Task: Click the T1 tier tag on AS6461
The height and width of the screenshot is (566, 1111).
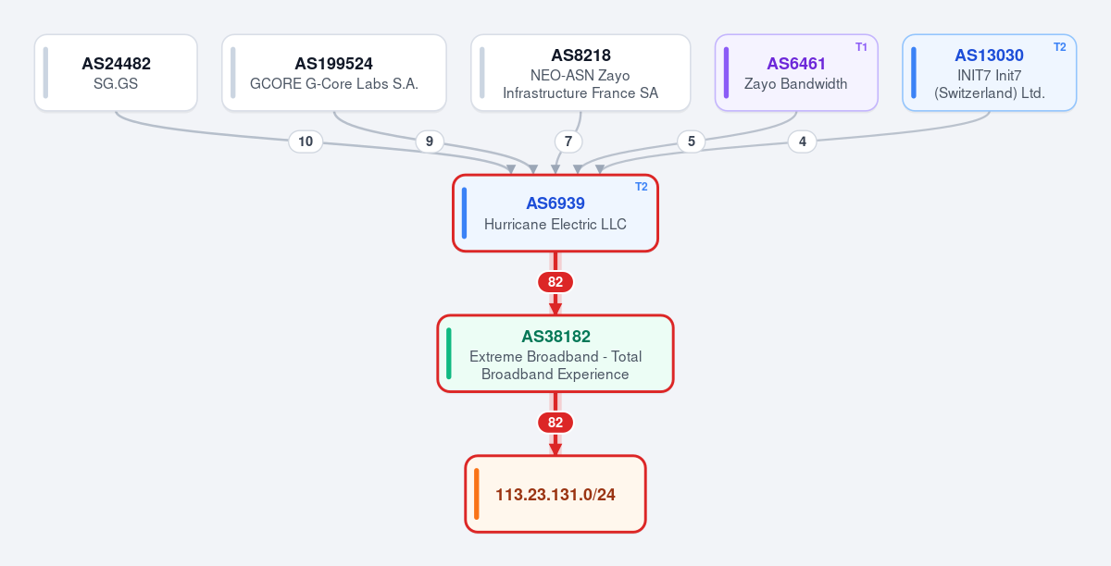Action: pyautogui.click(x=861, y=47)
